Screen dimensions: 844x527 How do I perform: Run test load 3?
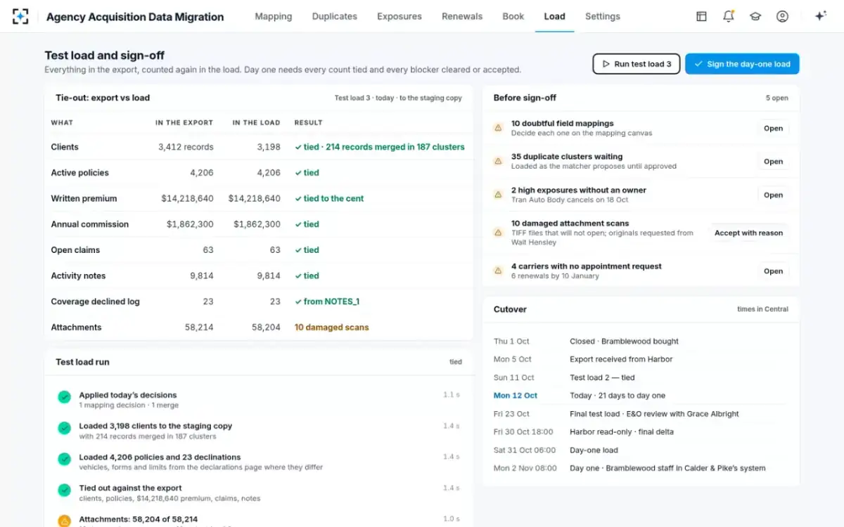point(637,64)
